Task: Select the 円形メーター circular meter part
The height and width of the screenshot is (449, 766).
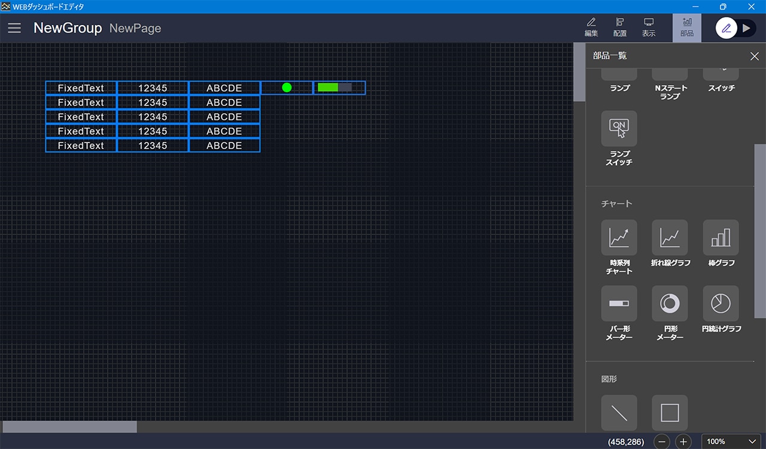Action: pos(670,304)
